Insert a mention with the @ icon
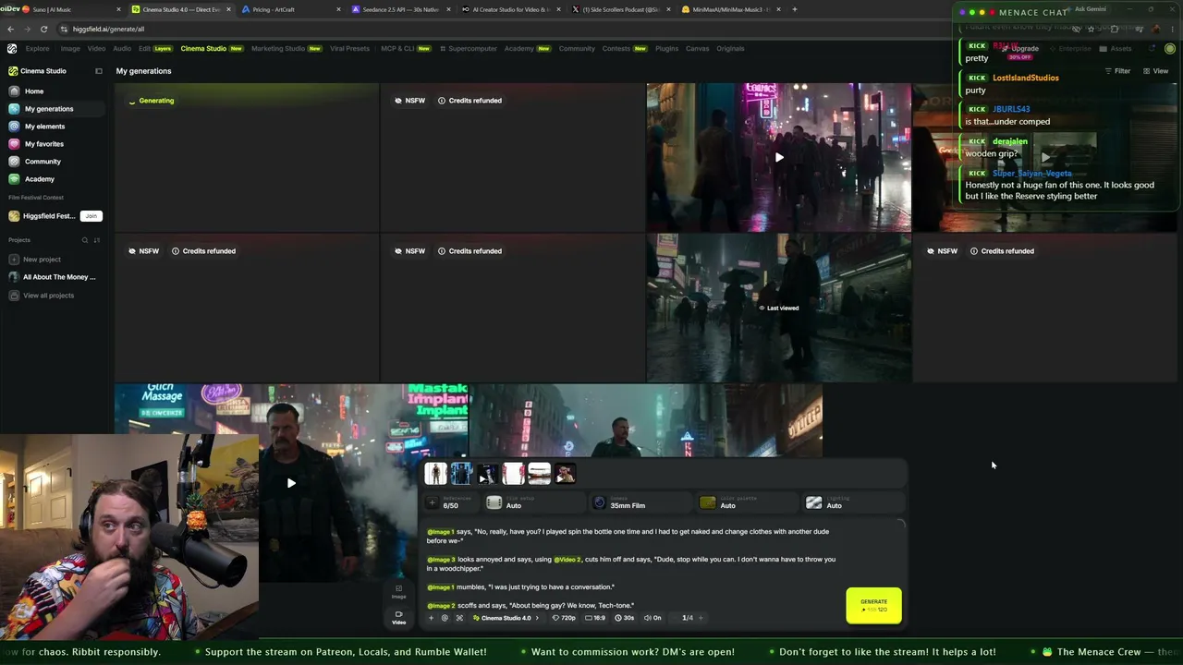The image size is (1183, 665). point(445,618)
